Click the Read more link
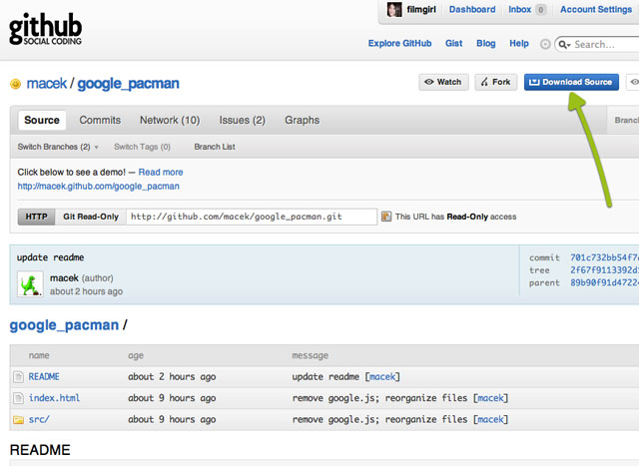 (x=161, y=173)
